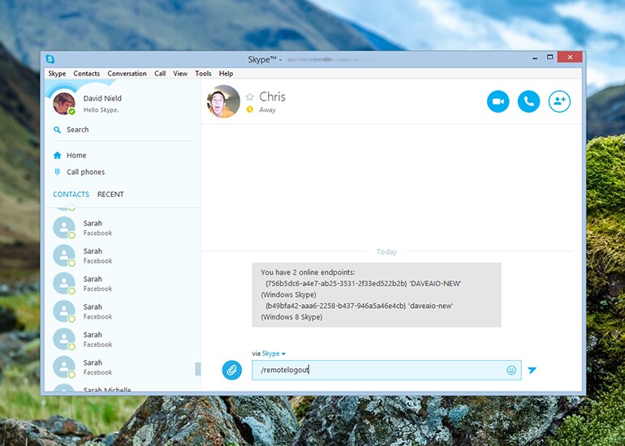
Task: Click the paperclip attach file button
Action: (231, 370)
